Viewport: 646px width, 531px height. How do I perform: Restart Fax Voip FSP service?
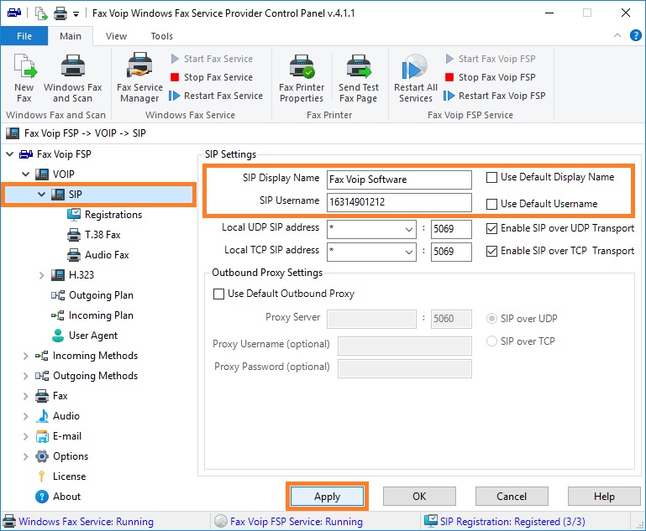(x=495, y=96)
